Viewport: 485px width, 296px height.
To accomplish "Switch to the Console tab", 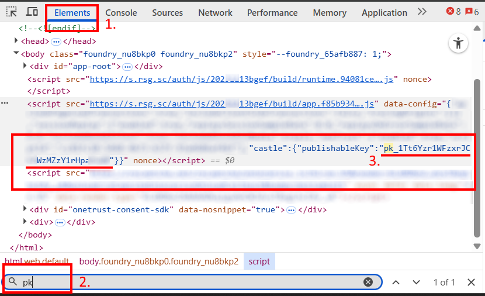I will [x=121, y=12].
